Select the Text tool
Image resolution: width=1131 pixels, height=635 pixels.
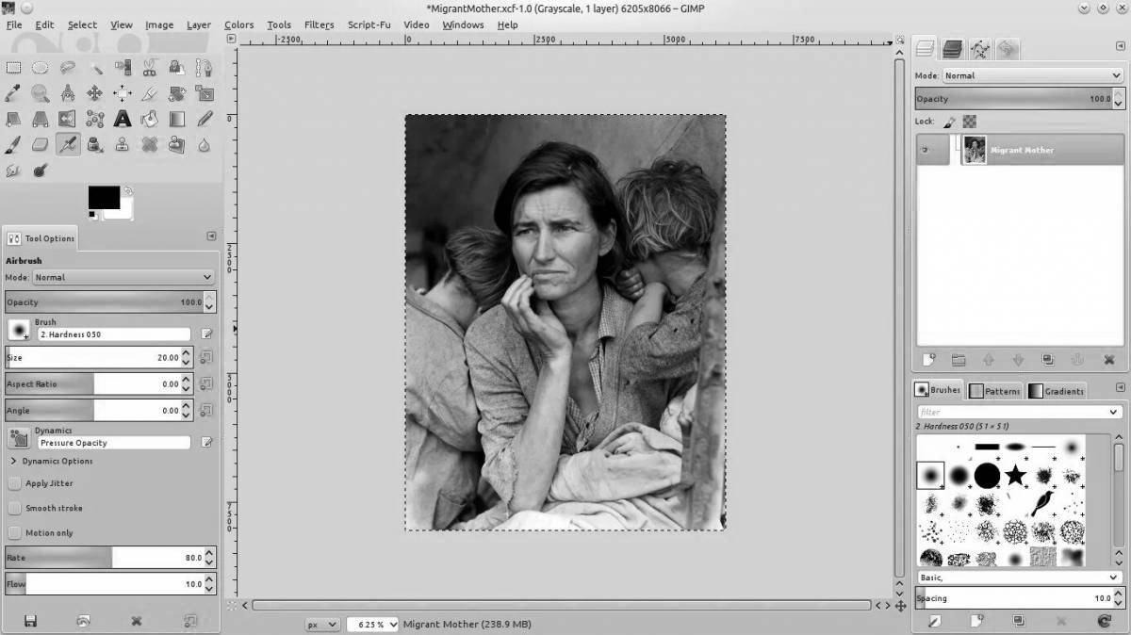coord(122,119)
